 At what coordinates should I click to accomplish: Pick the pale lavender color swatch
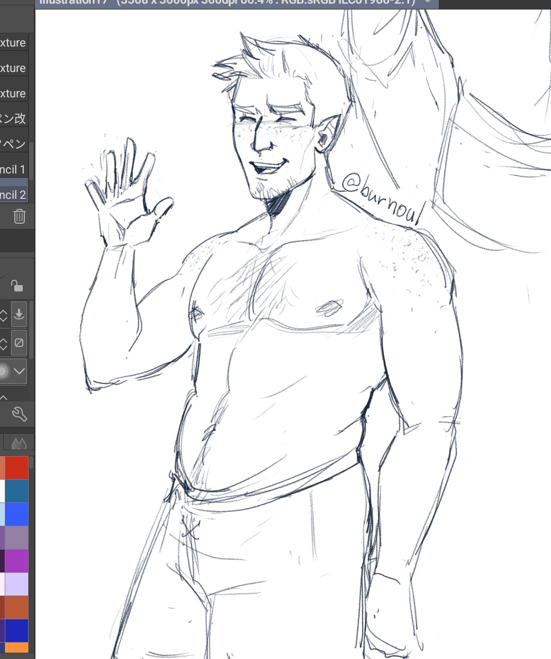16,584
